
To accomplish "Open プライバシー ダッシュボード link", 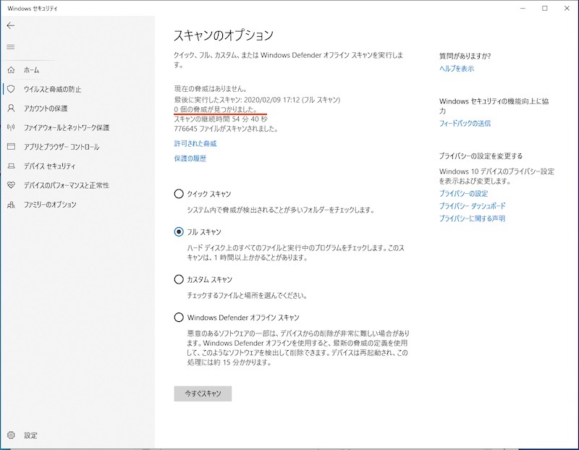I will click(x=473, y=205).
